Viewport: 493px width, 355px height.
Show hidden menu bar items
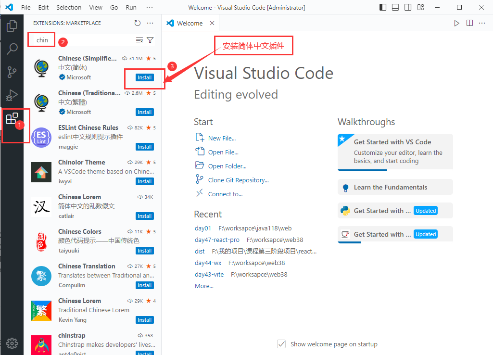coord(150,7)
